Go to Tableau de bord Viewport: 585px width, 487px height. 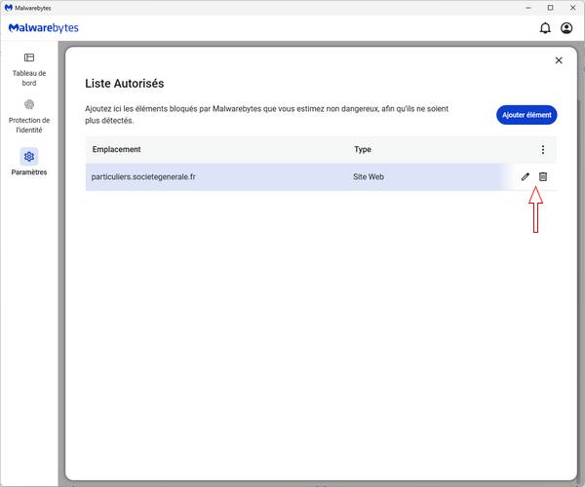29,70
